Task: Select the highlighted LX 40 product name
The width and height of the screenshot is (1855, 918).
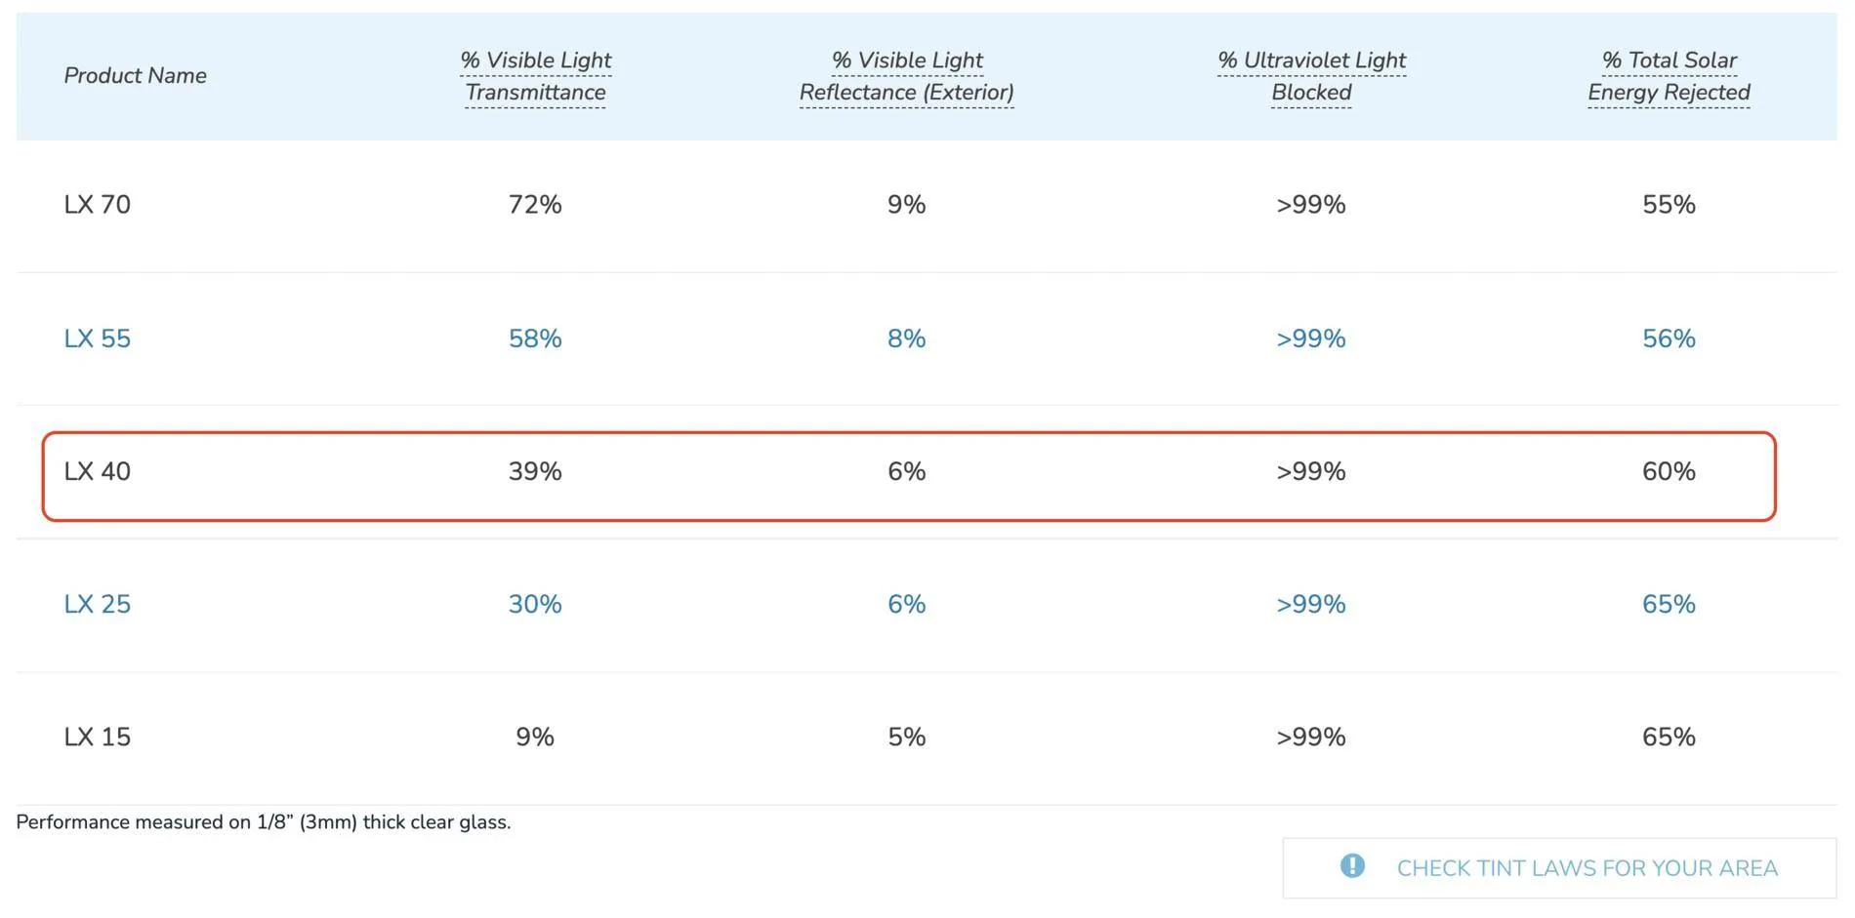Action: (x=98, y=471)
